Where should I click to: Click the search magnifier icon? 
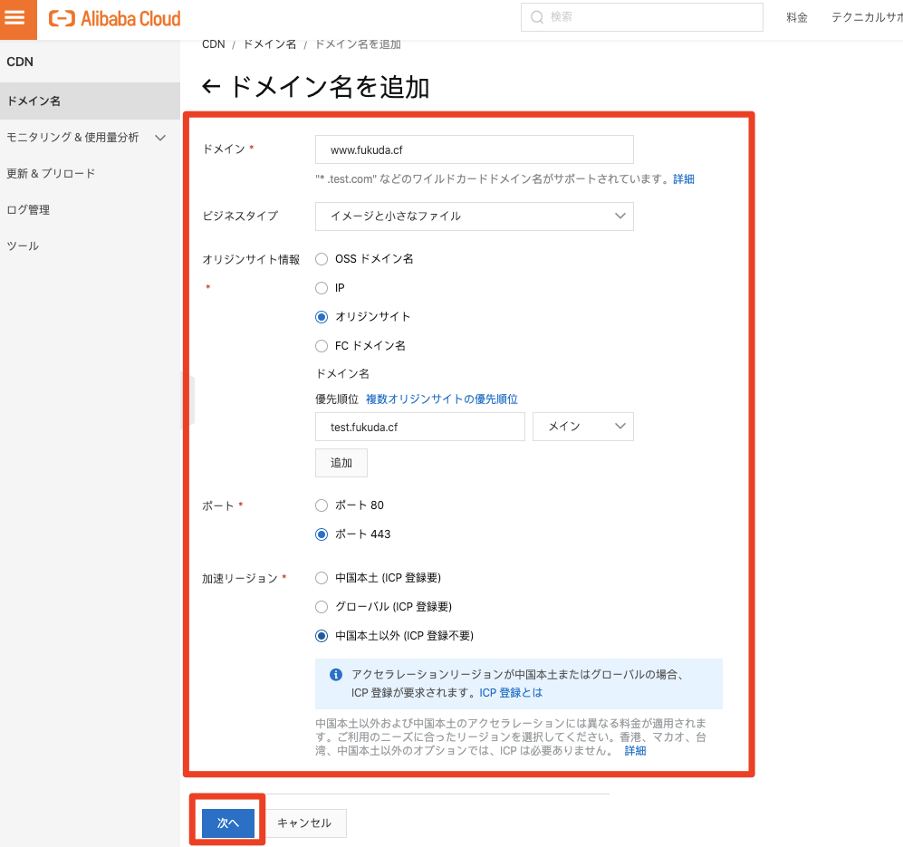click(537, 17)
